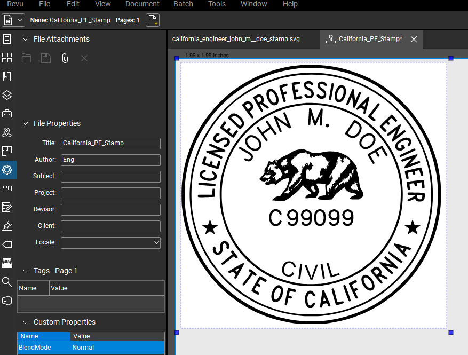Open the Thumbnails panel
The height and width of the screenshot is (355, 468).
tap(7, 58)
